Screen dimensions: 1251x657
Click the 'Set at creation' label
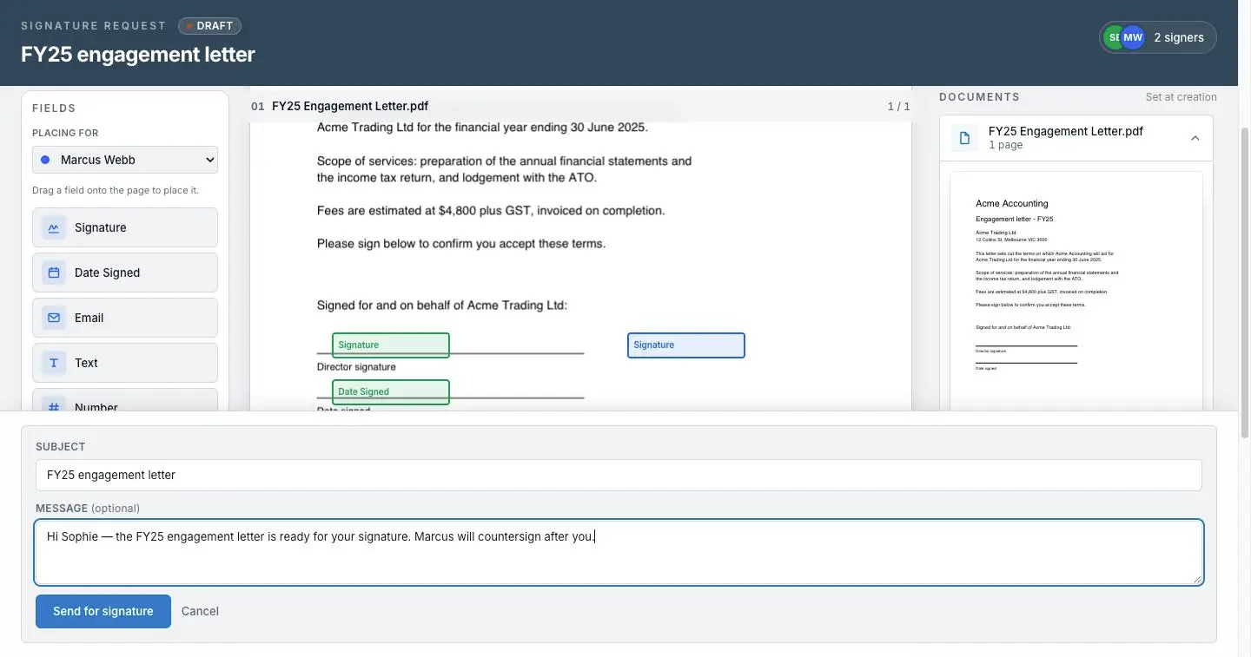click(1181, 97)
